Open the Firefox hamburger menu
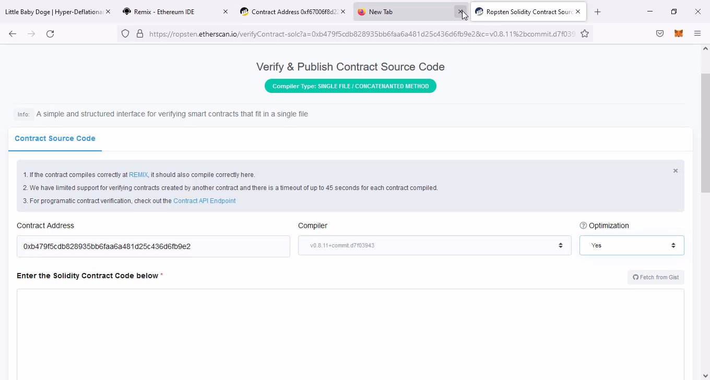This screenshot has height=380, width=710. (697, 34)
